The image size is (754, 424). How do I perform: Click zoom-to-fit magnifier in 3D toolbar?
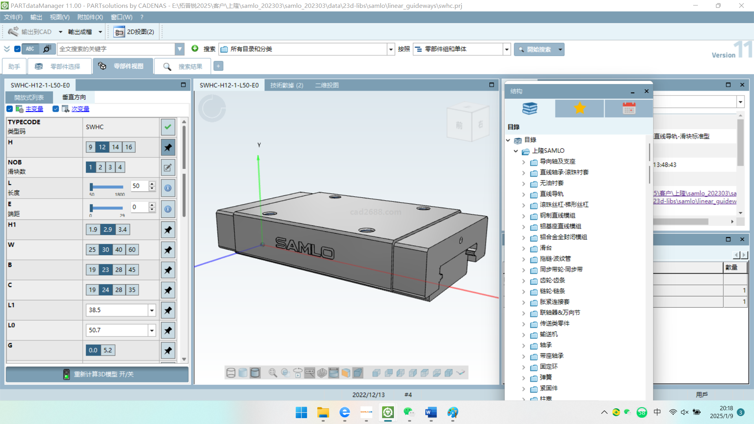[273, 373]
